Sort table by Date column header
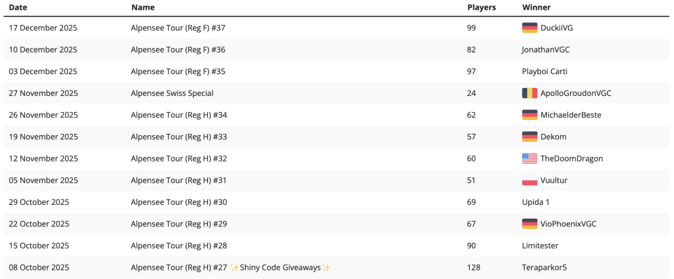 point(18,7)
